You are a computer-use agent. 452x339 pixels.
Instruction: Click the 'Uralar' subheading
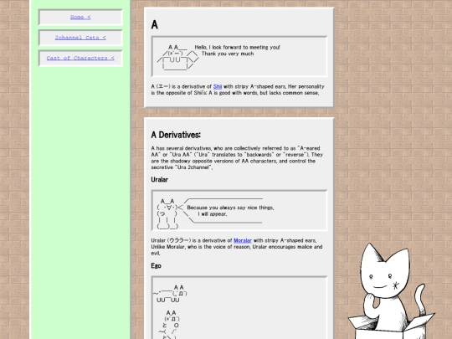(x=159, y=180)
